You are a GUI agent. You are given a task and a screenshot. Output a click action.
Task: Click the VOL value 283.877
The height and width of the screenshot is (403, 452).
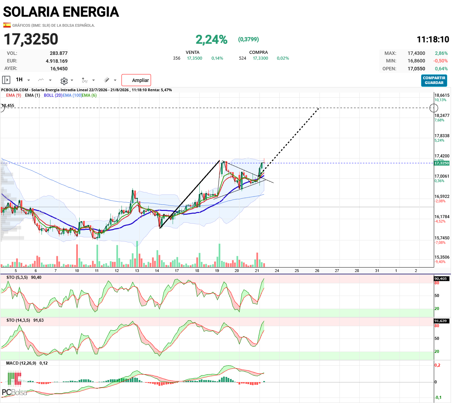[59, 53]
